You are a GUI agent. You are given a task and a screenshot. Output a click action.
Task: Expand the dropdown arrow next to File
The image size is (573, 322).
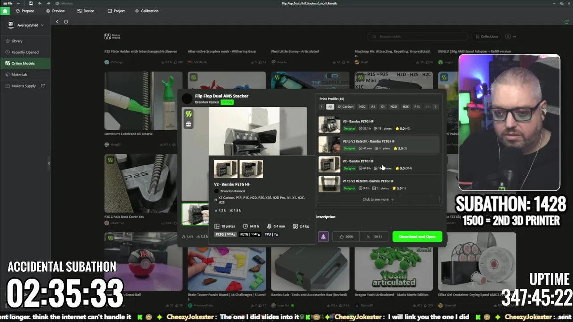tap(18, 4)
